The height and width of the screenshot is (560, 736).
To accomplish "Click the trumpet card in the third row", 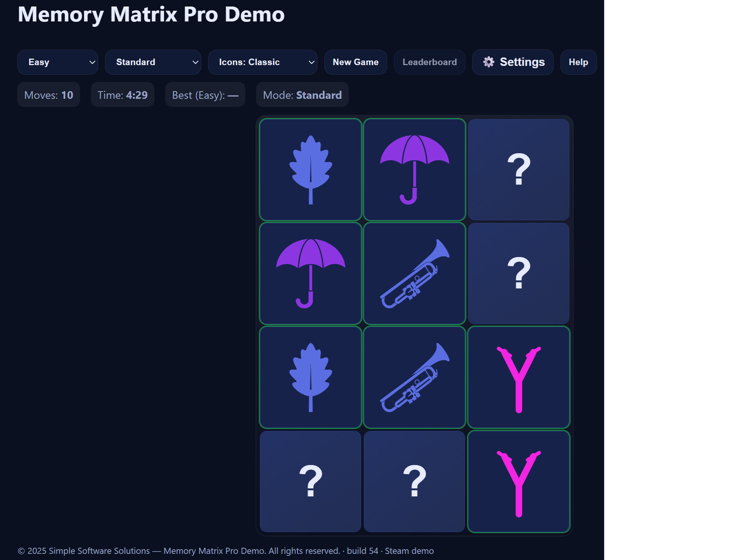I will click(414, 377).
